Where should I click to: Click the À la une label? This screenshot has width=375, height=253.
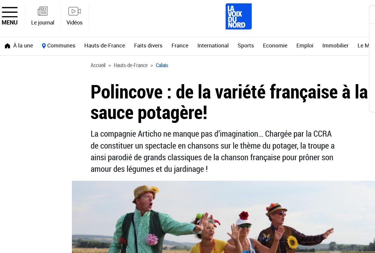tap(23, 46)
